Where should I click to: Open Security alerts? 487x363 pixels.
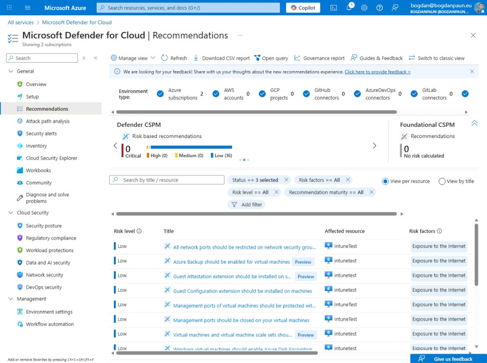[x=41, y=133]
